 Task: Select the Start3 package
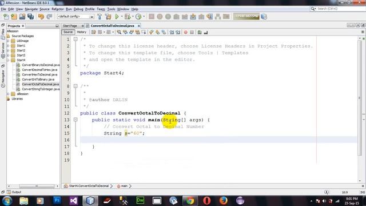pyautogui.click(x=21, y=56)
